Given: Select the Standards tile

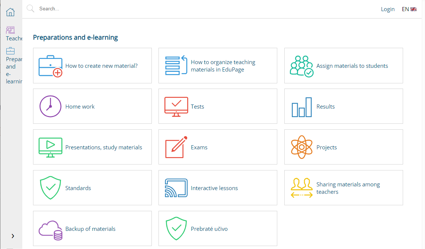Looking at the screenshot, I should coord(92,188).
